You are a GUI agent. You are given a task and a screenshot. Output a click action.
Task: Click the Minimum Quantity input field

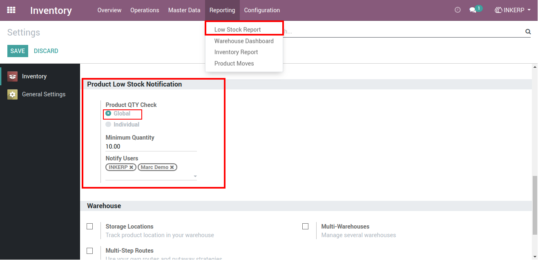point(151,147)
